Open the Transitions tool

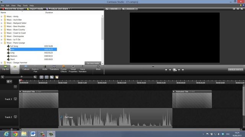pos(54,68)
